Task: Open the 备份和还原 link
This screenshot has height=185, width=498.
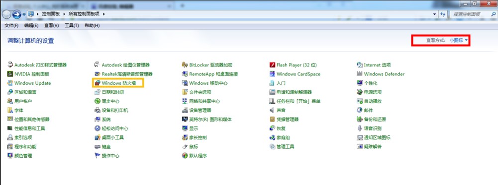Action: [x=375, y=120]
